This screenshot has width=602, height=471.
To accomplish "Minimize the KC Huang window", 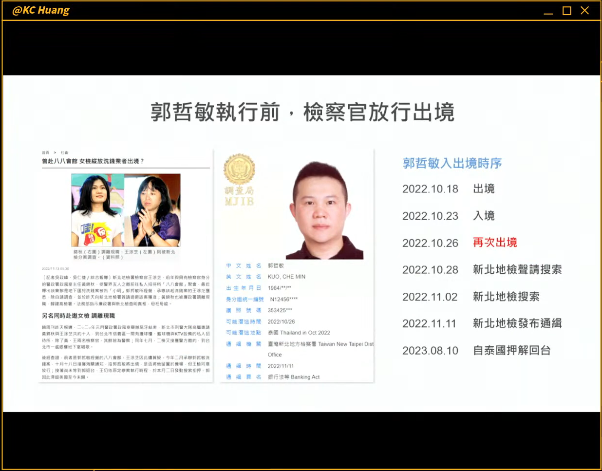I will pyautogui.click(x=548, y=11).
